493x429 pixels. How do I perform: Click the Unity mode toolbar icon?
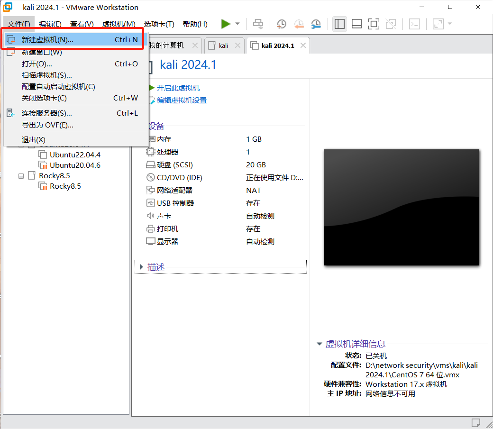(391, 24)
